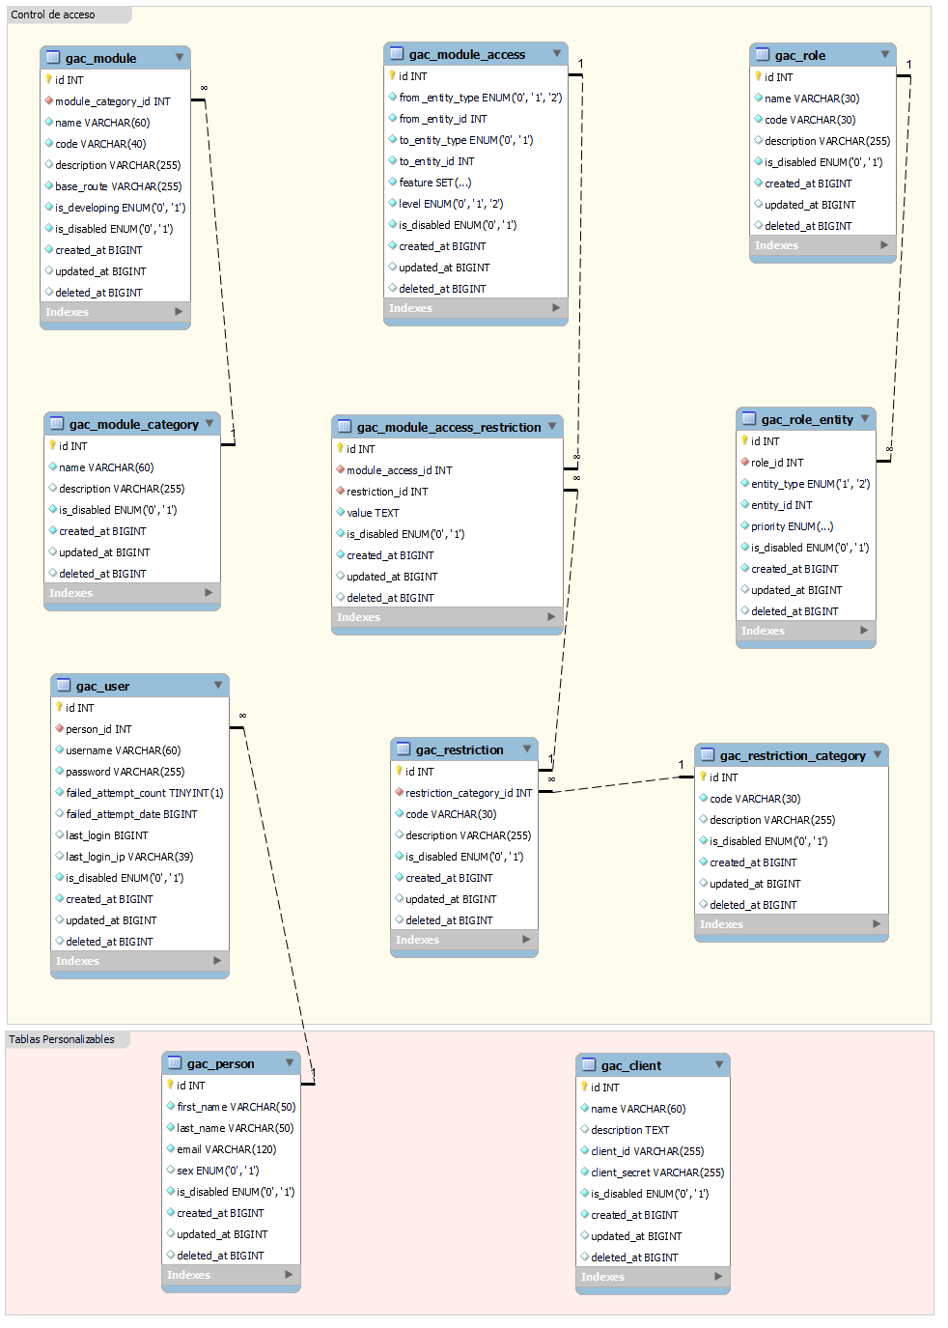Click the gac_role table icon in header
Screen dimensions: 948x1328
click(x=763, y=55)
